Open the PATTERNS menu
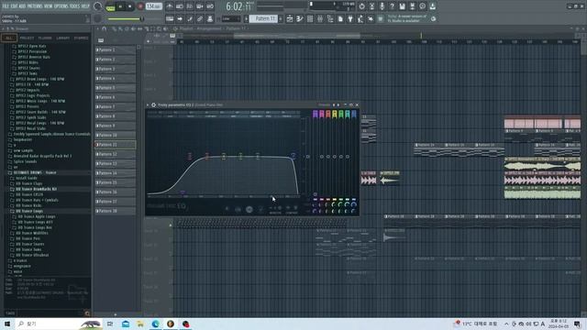The width and height of the screenshot is (587, 330). (x=35, y=6)
